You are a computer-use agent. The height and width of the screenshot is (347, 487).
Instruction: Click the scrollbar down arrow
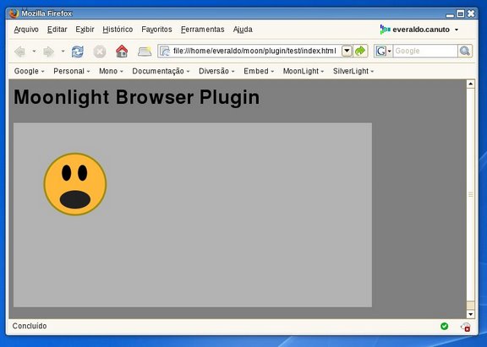(471, 314)
